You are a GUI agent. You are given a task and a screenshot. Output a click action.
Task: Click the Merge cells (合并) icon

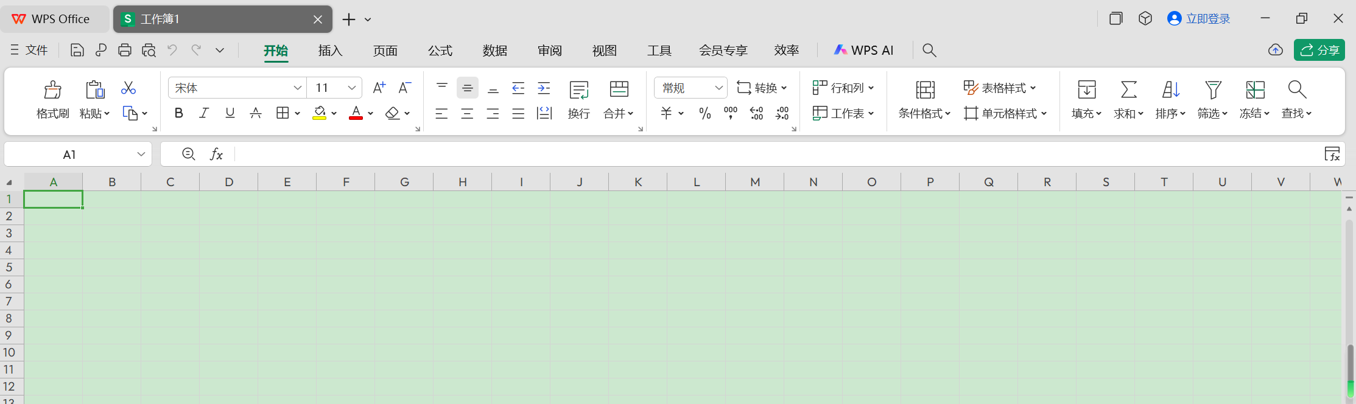click(x=619, y=89)
